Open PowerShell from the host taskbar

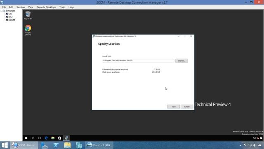point(56,145)
